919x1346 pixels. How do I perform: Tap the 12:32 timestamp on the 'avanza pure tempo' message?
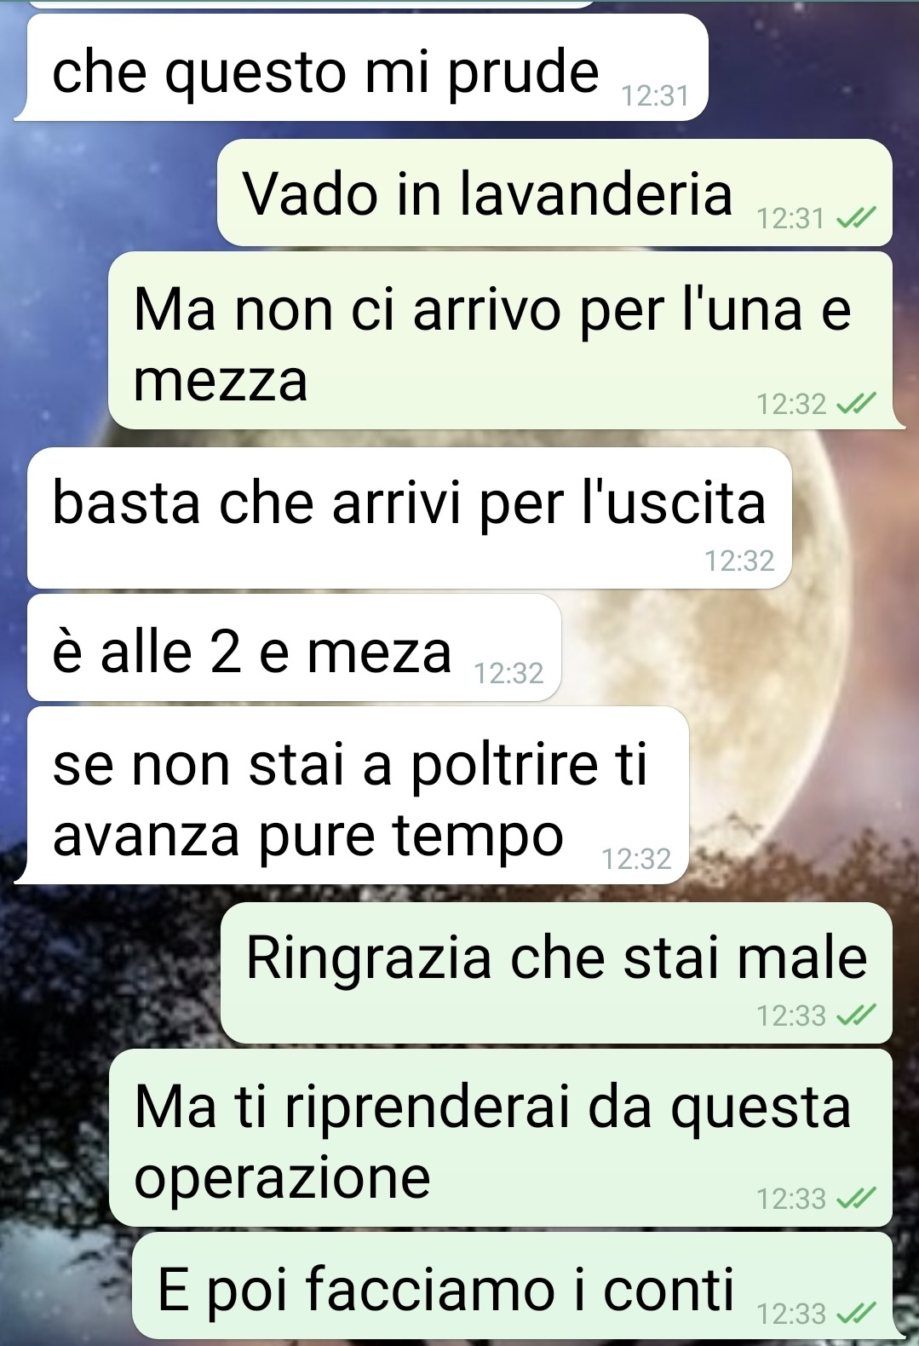coord(637,859)
